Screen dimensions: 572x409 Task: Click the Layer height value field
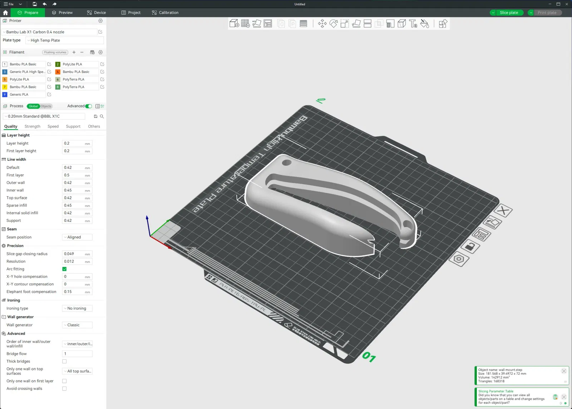click(x=77, y=143)
